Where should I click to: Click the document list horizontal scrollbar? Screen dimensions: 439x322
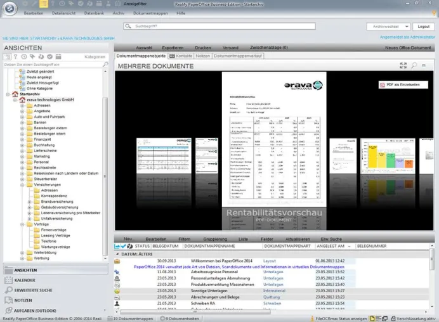coord(195,312)
